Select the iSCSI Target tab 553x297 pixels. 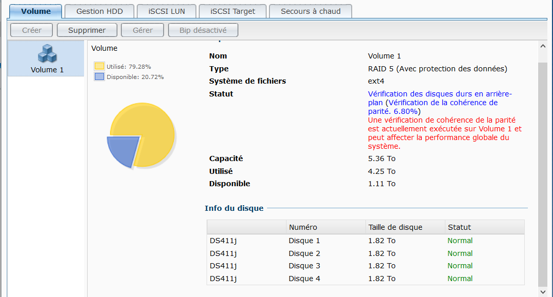click(233, 11)
